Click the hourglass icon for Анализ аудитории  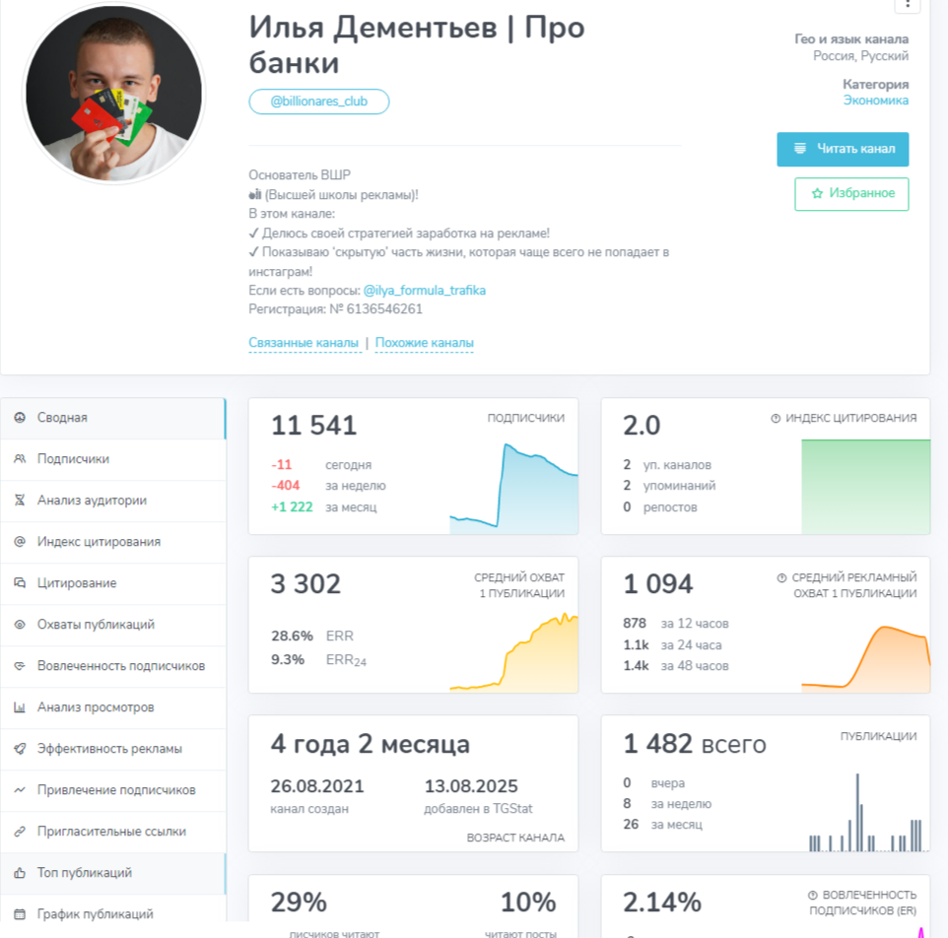(x=20, y=501)
